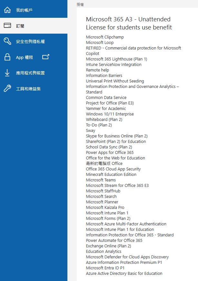The image size is (198, 281).
Task: Click Whiteboard (Plan 2) entry
Action: [104, 120]
